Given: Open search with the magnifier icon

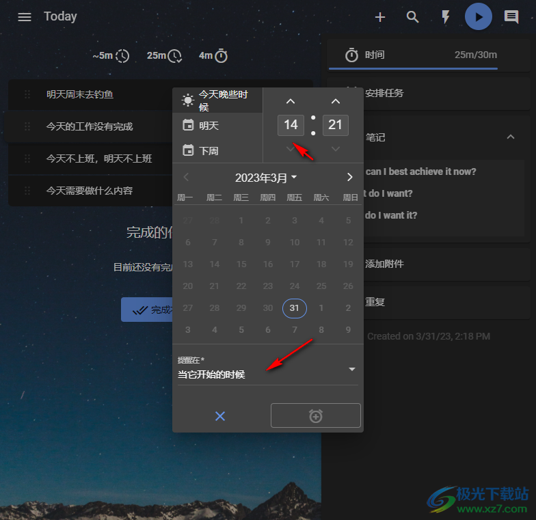Looking at the screenshot, I should [413, 17].
